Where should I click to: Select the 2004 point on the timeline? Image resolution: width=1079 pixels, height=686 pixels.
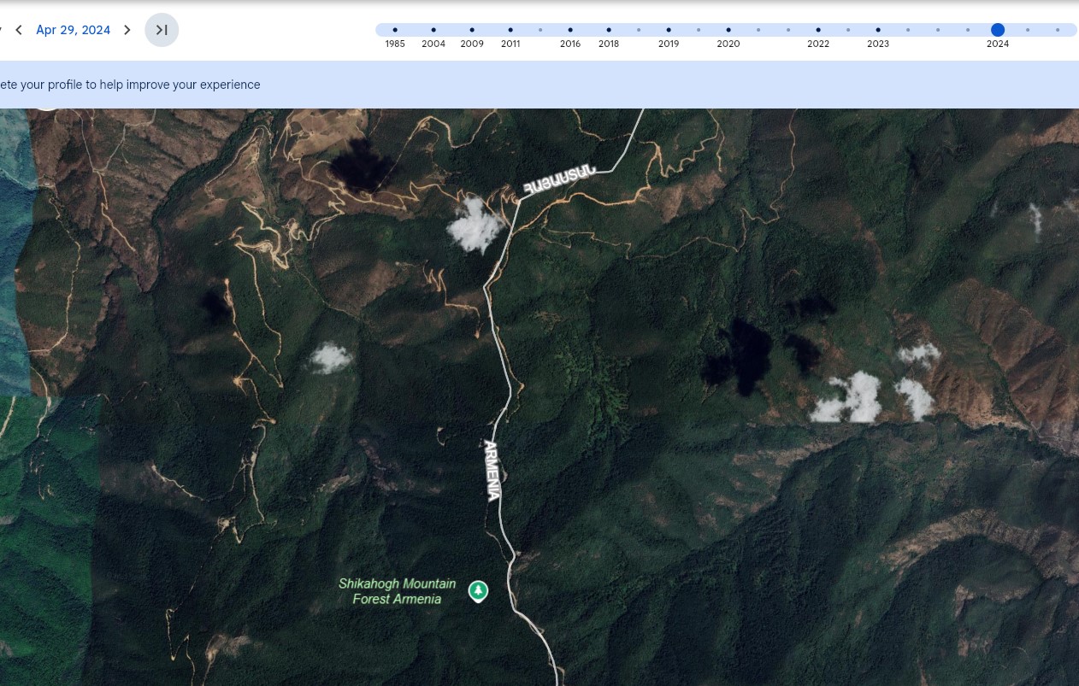pos(433,30)
